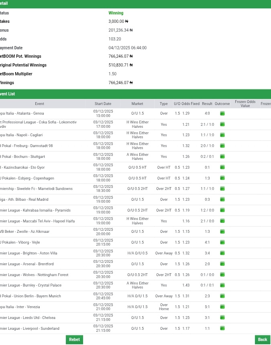Viewport: 271px width, 345px height.
Task: Click result 4:0 for Atalanta - Genoa
Action: (x=207, y=113)
